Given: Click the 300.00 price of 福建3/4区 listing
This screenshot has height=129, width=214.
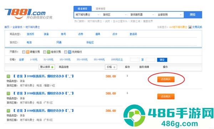Looking at the screenshot, I should point(111,76).
